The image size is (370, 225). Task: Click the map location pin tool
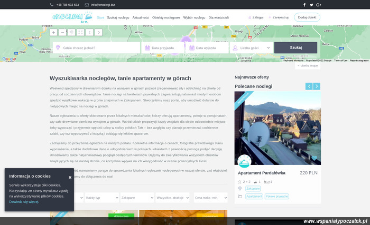click(x=71, y=32)
